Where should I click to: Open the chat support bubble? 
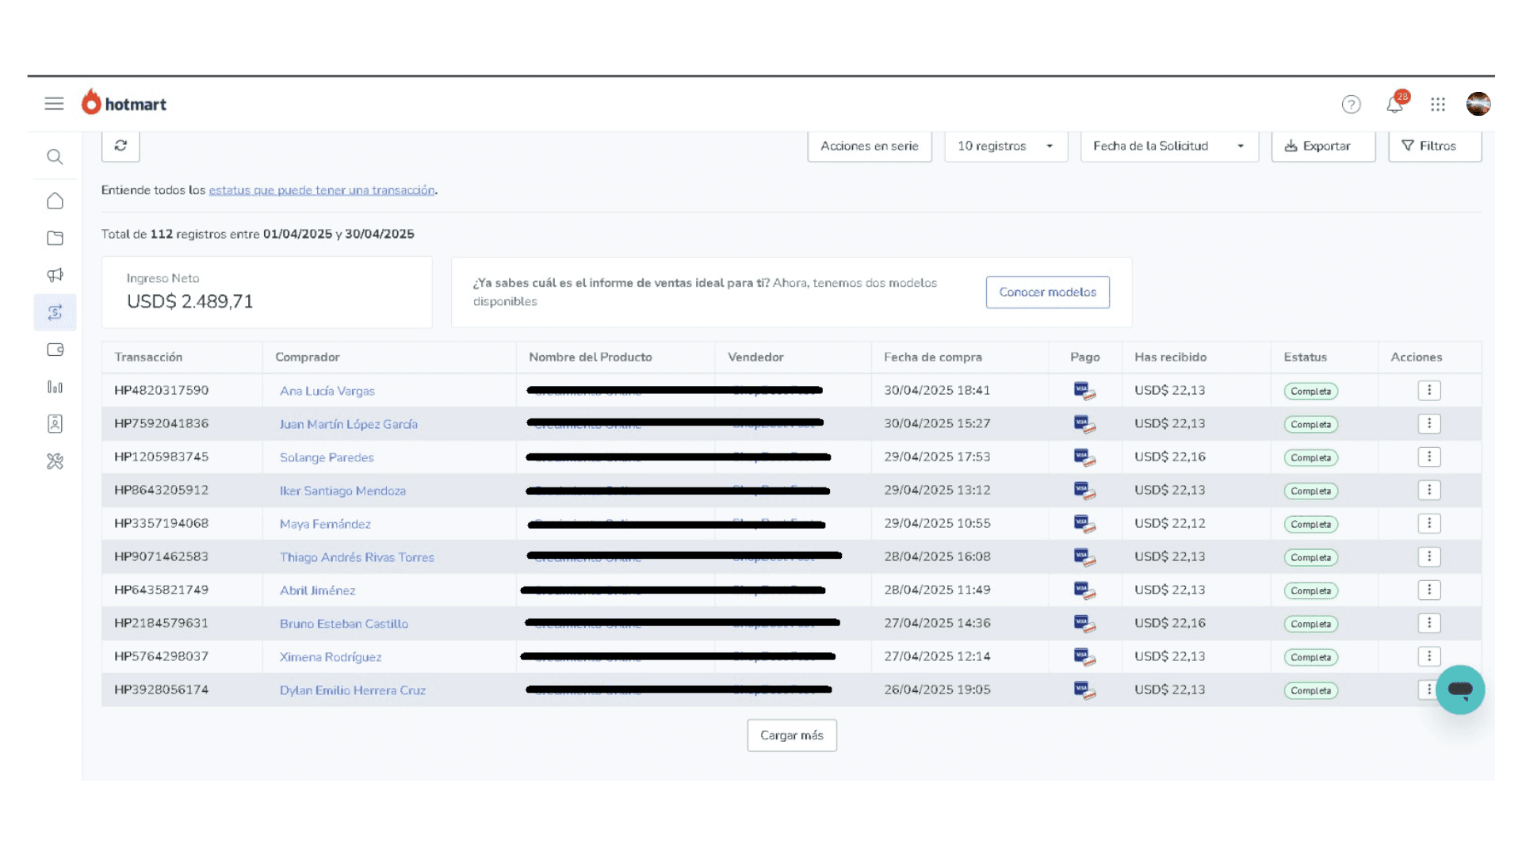coord(1459,690)
